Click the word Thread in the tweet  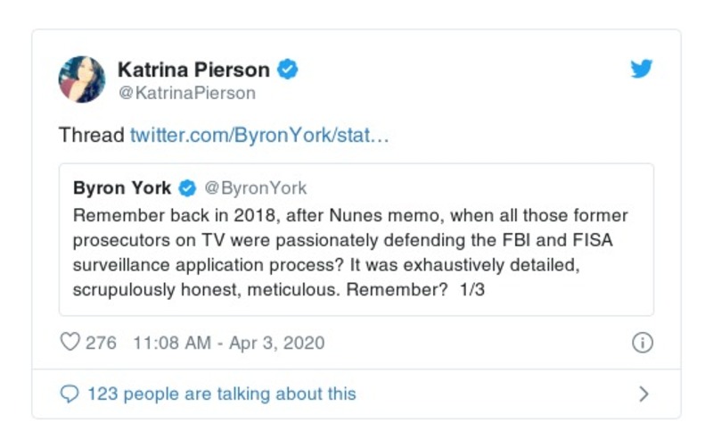pyautogui.click(x=91, y=136)
